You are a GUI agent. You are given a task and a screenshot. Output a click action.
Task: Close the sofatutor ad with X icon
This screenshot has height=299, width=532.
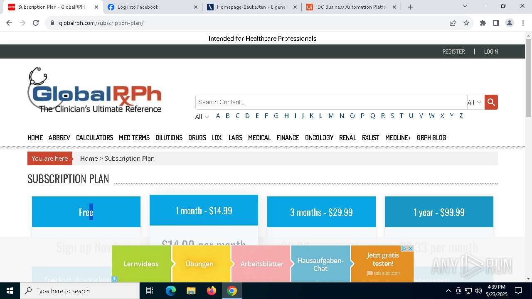(x=410, y=248)
